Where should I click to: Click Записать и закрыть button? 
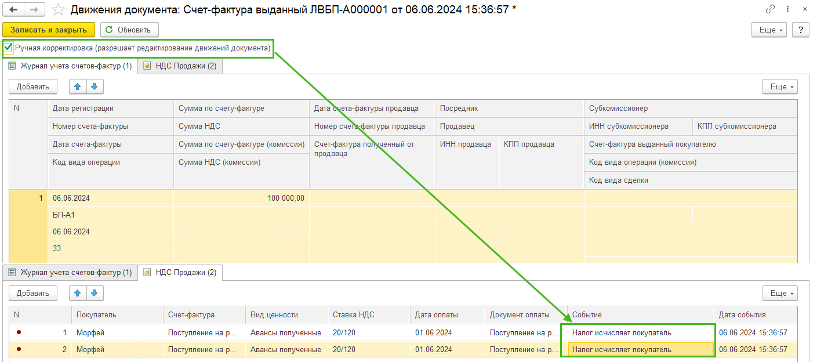click(x=48, y=30)
